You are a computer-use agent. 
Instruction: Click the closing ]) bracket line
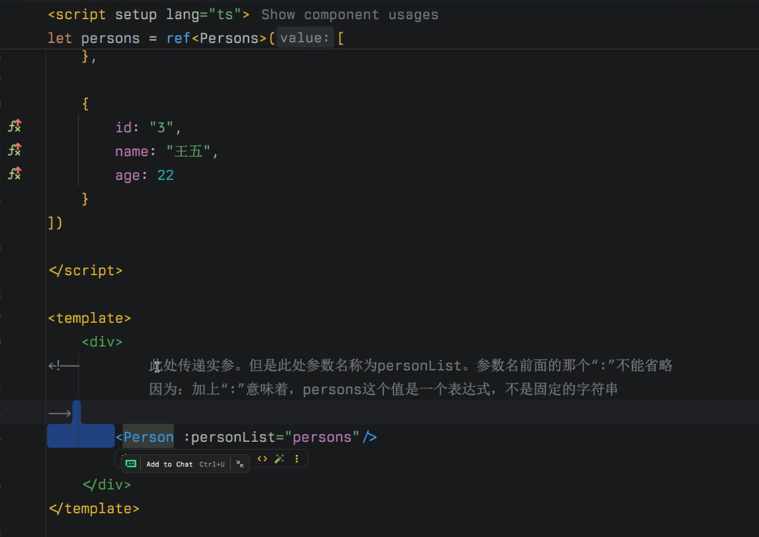point(55,223)
